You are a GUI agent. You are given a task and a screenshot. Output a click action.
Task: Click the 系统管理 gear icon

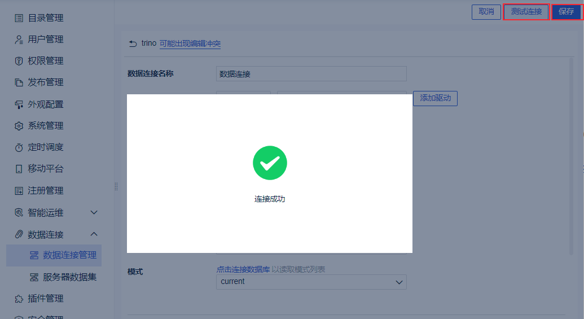pyautogui.click(x=19, y=126)
